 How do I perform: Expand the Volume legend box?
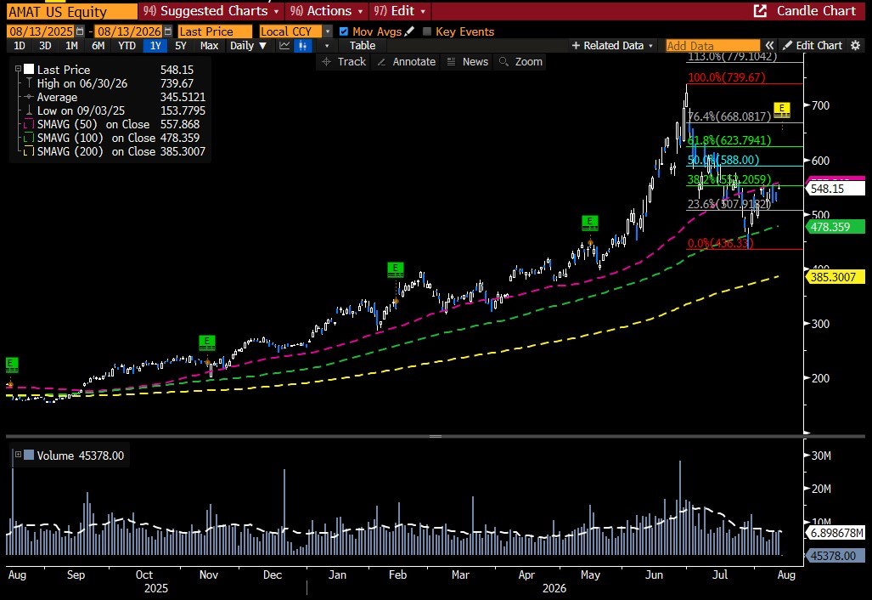tap(18, 455)
